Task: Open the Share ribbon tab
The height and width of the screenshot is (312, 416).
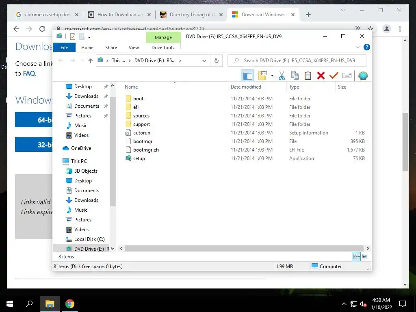Action: 111,48
